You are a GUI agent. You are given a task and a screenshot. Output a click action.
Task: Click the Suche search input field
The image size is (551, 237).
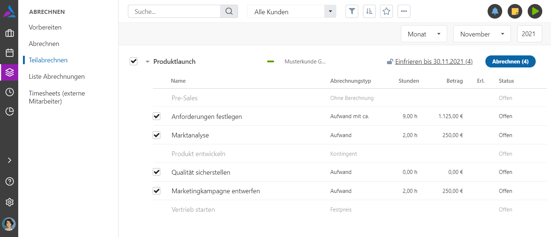point(174,11)
